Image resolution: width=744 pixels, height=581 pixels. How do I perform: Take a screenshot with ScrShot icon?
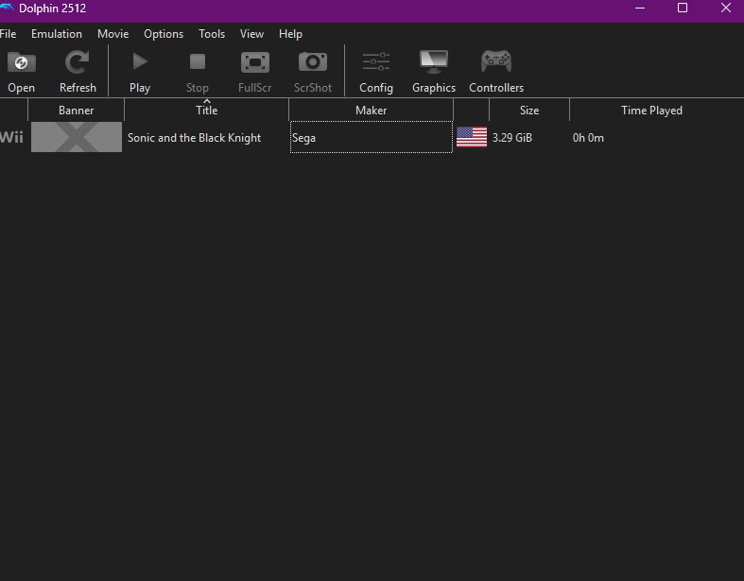pos(313,63)
